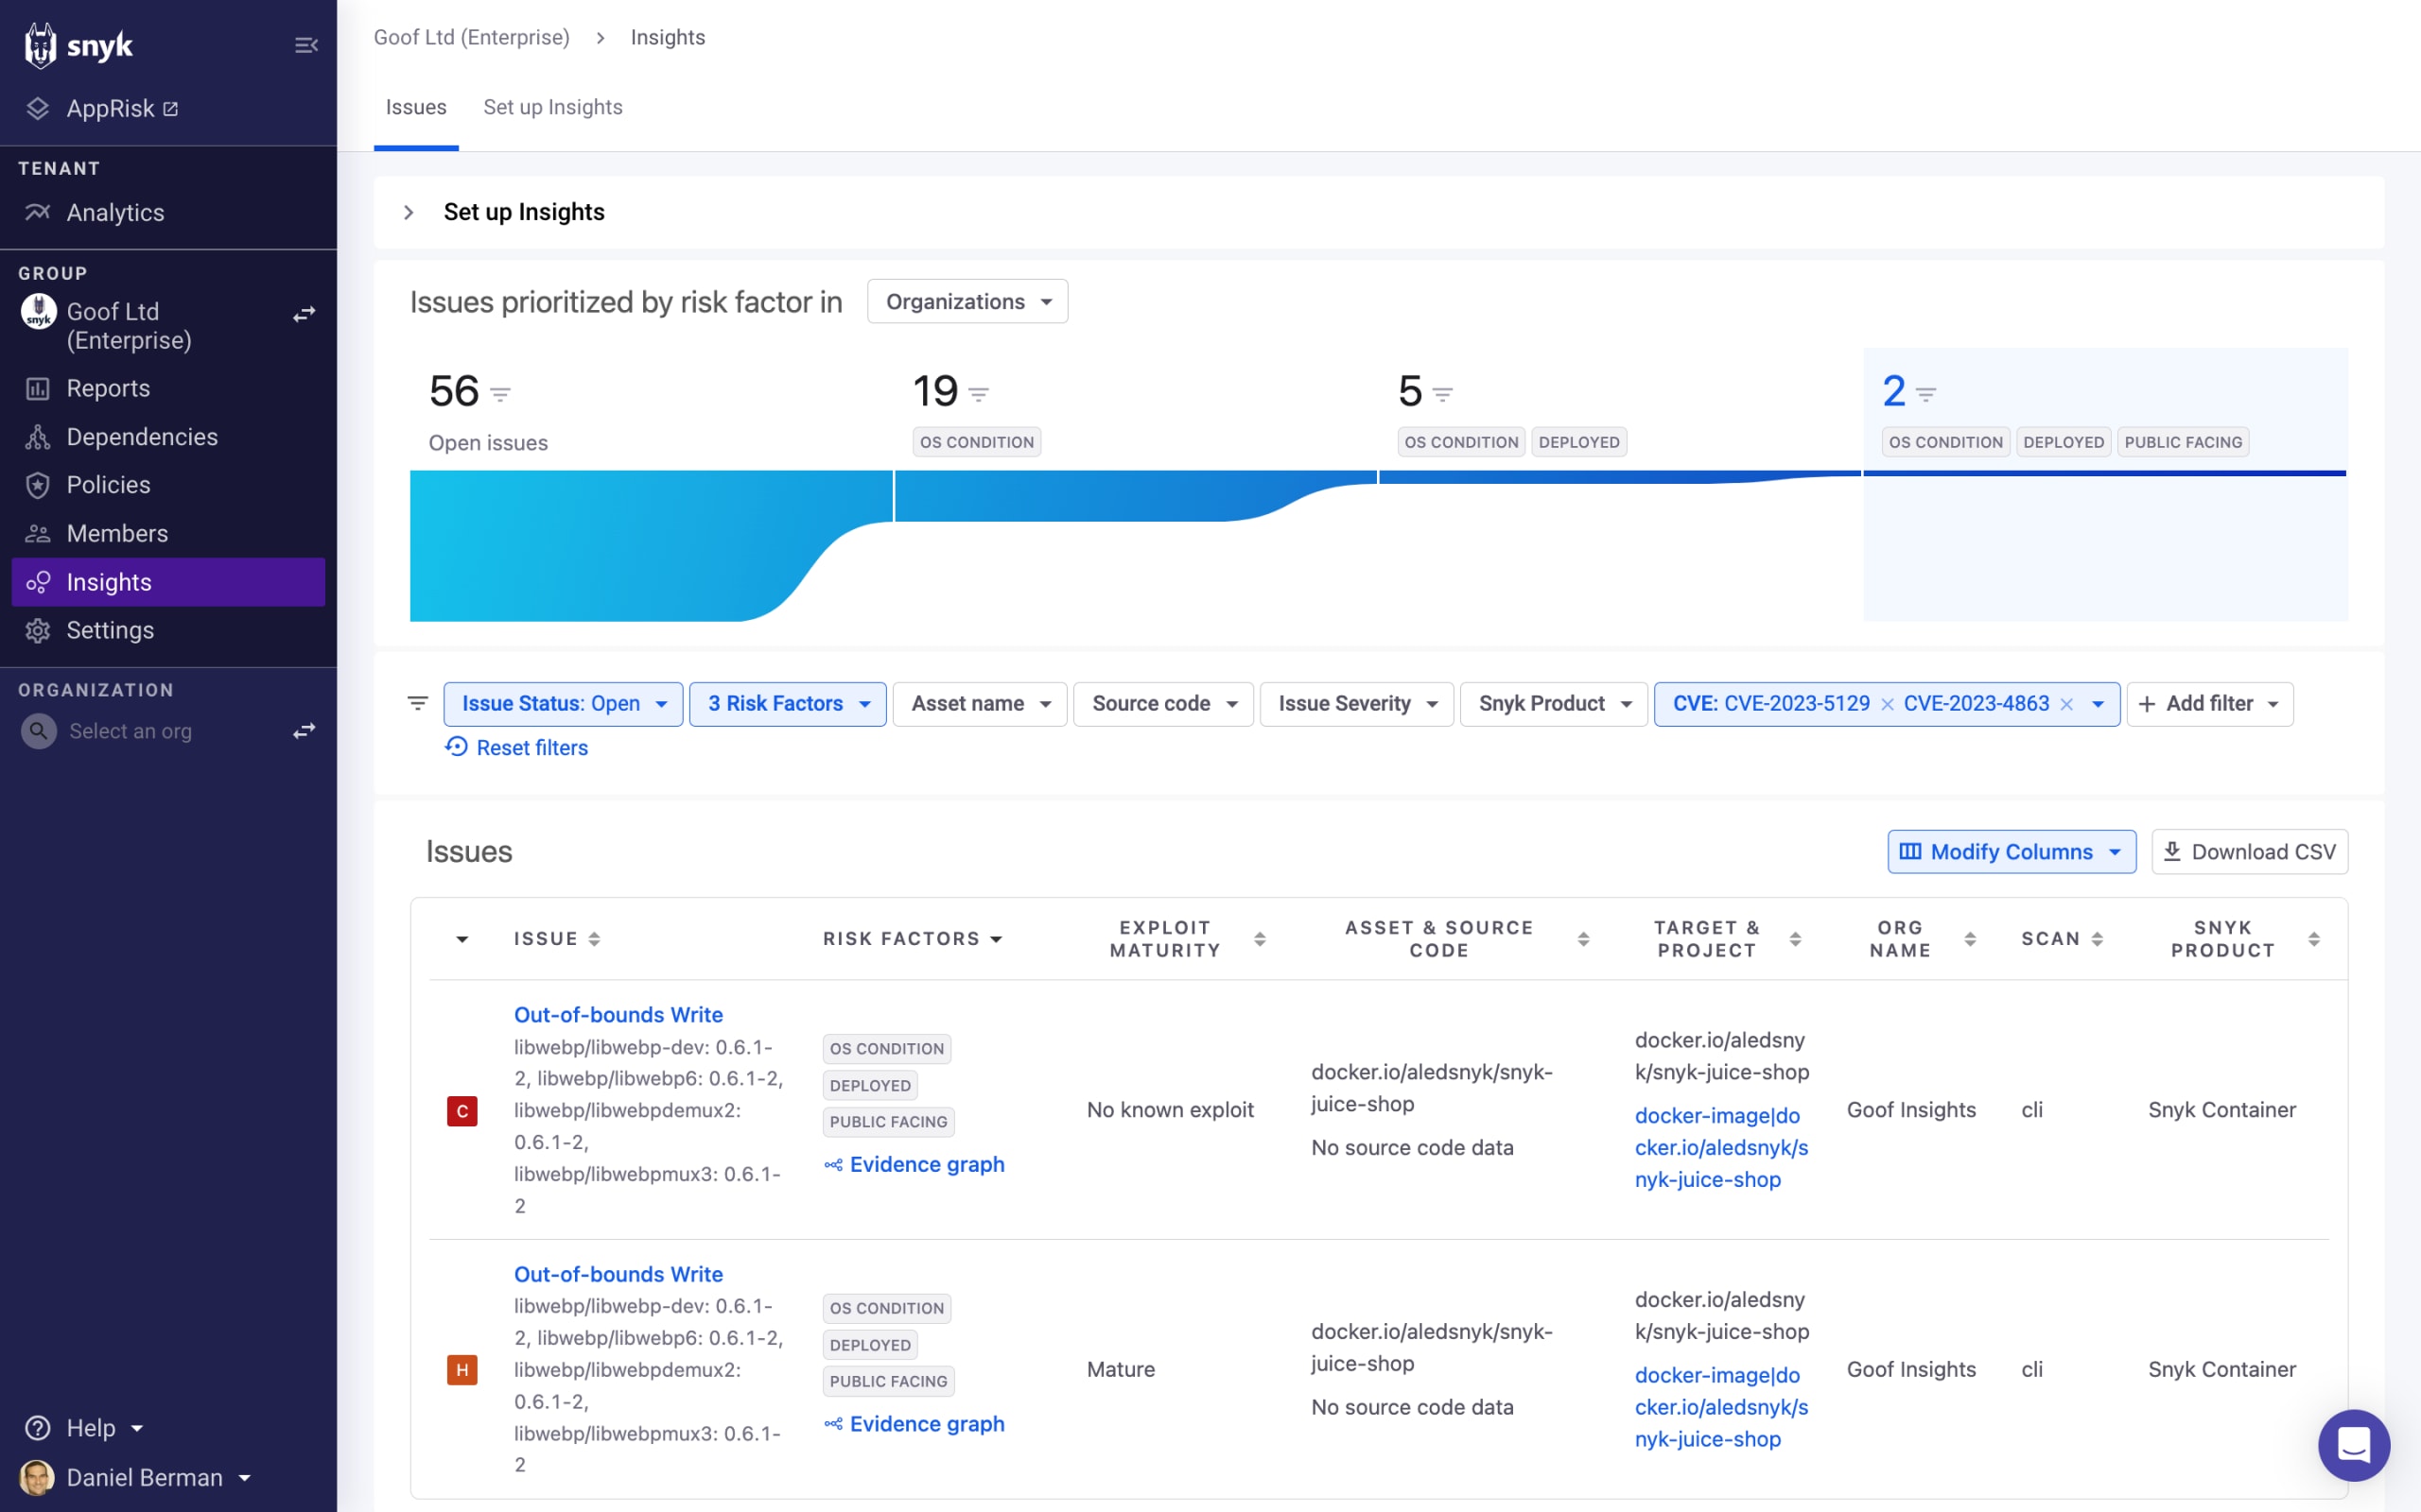Viewport: 2421px width, 1512px height.
Task: Click Download CSV
Action: point(2250,851)
